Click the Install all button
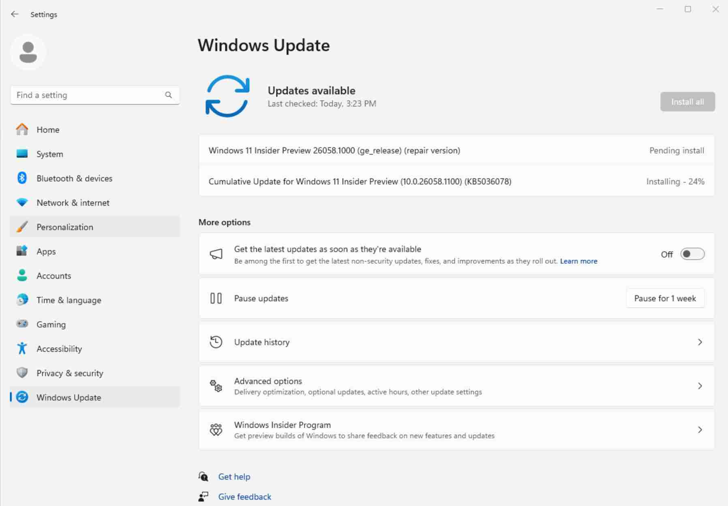The height and width of the screenshot is (506, 728). point(687,102)
